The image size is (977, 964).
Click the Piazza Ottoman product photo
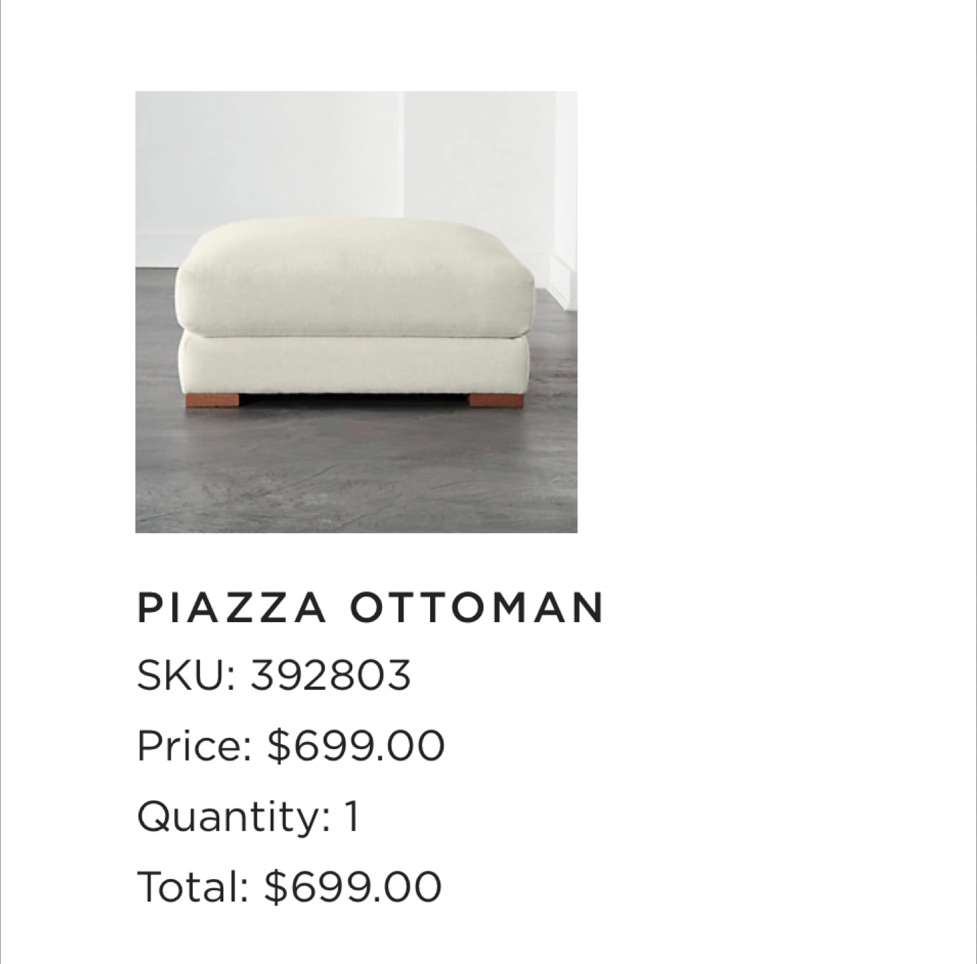point(356,312)
